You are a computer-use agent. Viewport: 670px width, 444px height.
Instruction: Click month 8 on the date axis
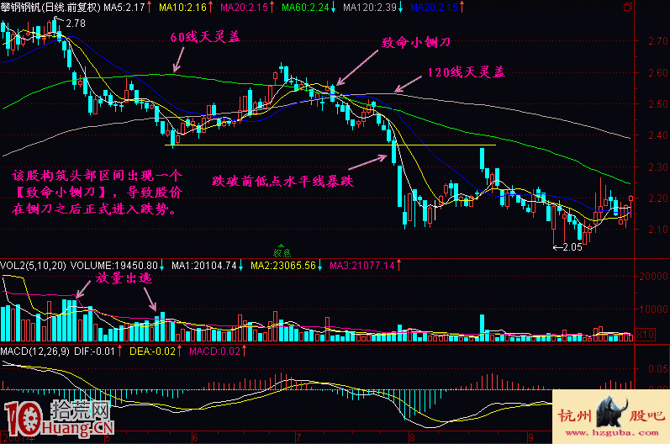(411, 438)
